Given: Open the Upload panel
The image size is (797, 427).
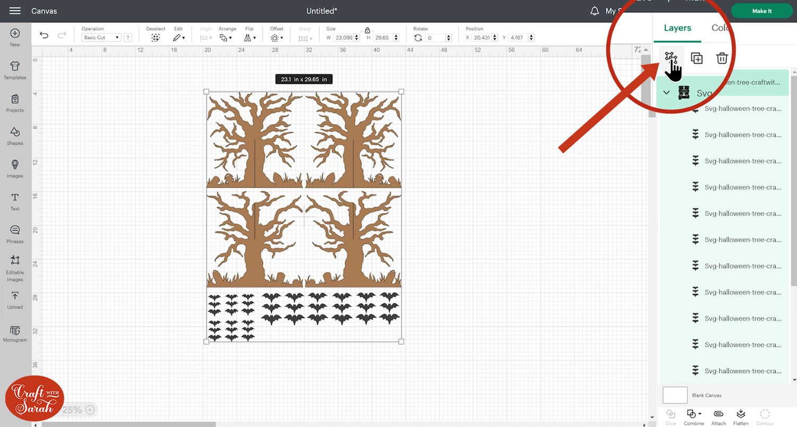Looking at the screenshot, I should [x=15, y=299].
